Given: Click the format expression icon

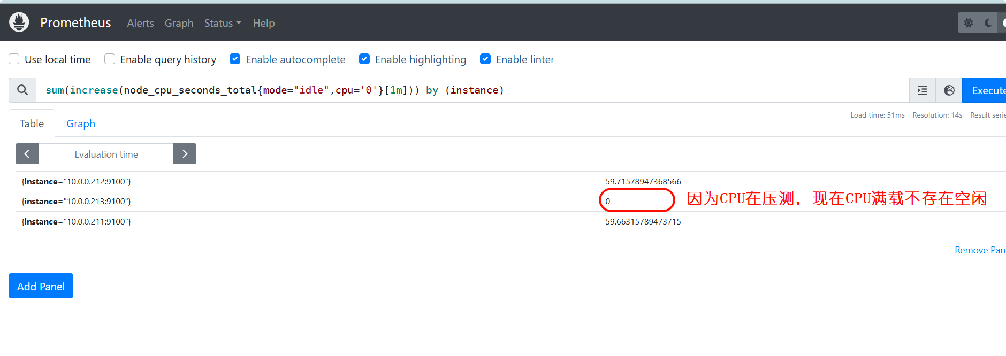Looking at the screenshot, I should (x=922, y=90).
